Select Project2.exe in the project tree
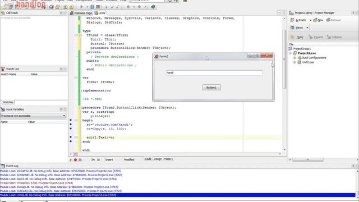The width and height of the screenshot is (359, 202). pyautogui.click(x=307, y=53)
